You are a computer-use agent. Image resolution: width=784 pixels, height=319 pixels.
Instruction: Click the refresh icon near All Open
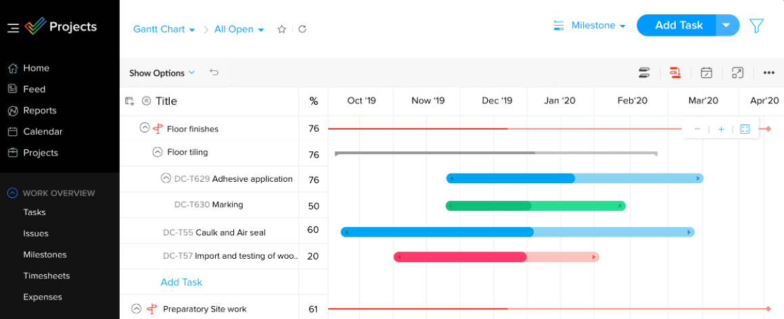302,29
